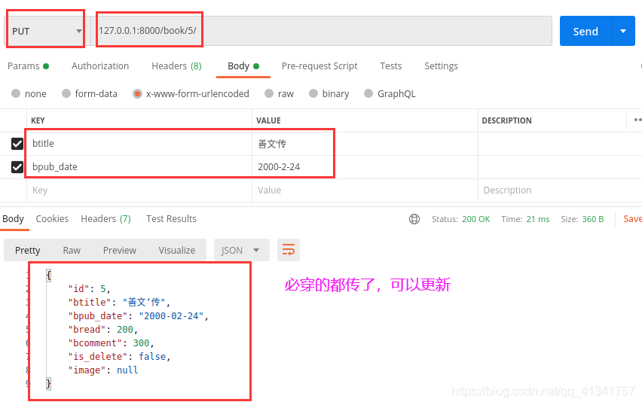
Task: Open the JSON format dropdown
Action: 242,250
